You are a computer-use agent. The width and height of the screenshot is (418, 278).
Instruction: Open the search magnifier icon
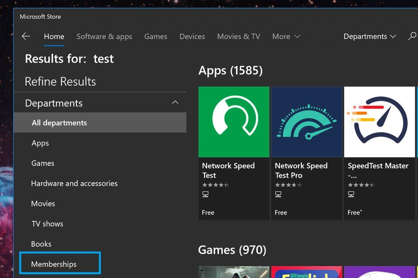tap(412, 36)
